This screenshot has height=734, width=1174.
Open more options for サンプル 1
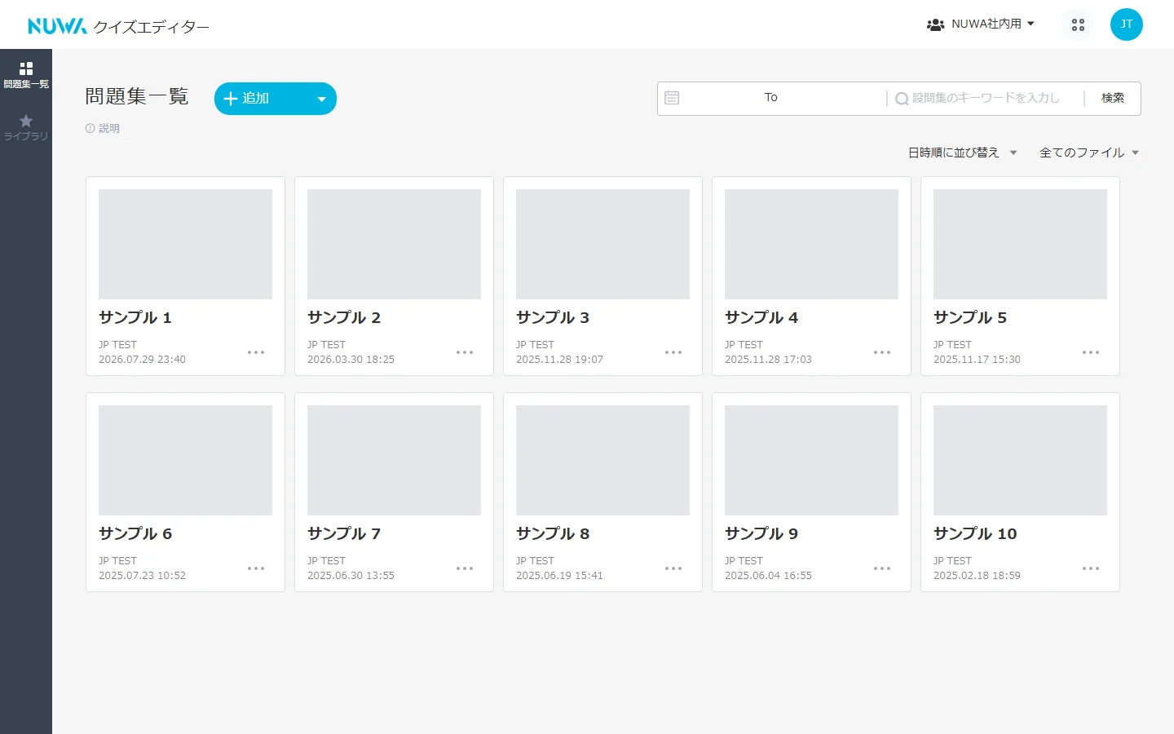(256, 352)
